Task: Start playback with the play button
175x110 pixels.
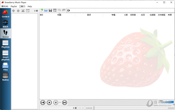Action: tap(49, 102)
